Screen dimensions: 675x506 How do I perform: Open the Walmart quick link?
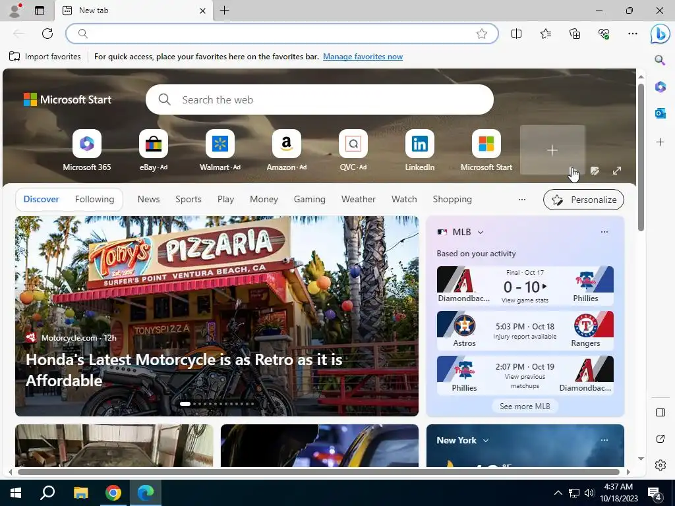220,151
